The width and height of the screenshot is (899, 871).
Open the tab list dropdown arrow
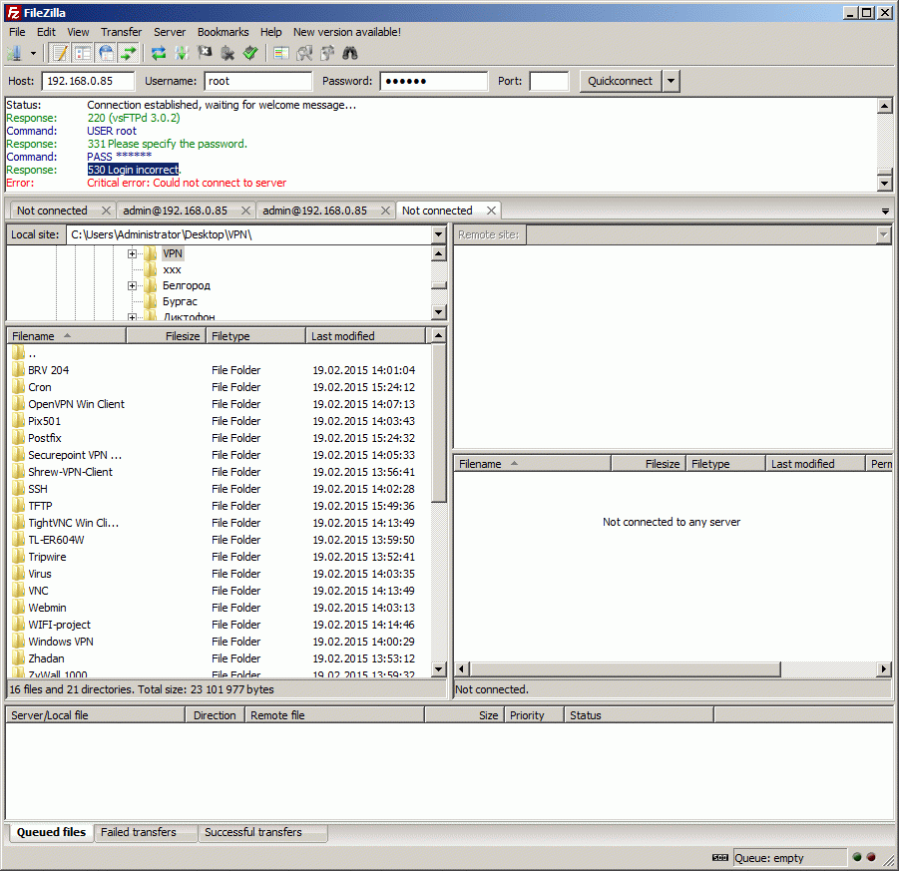[x=885, y=211]
